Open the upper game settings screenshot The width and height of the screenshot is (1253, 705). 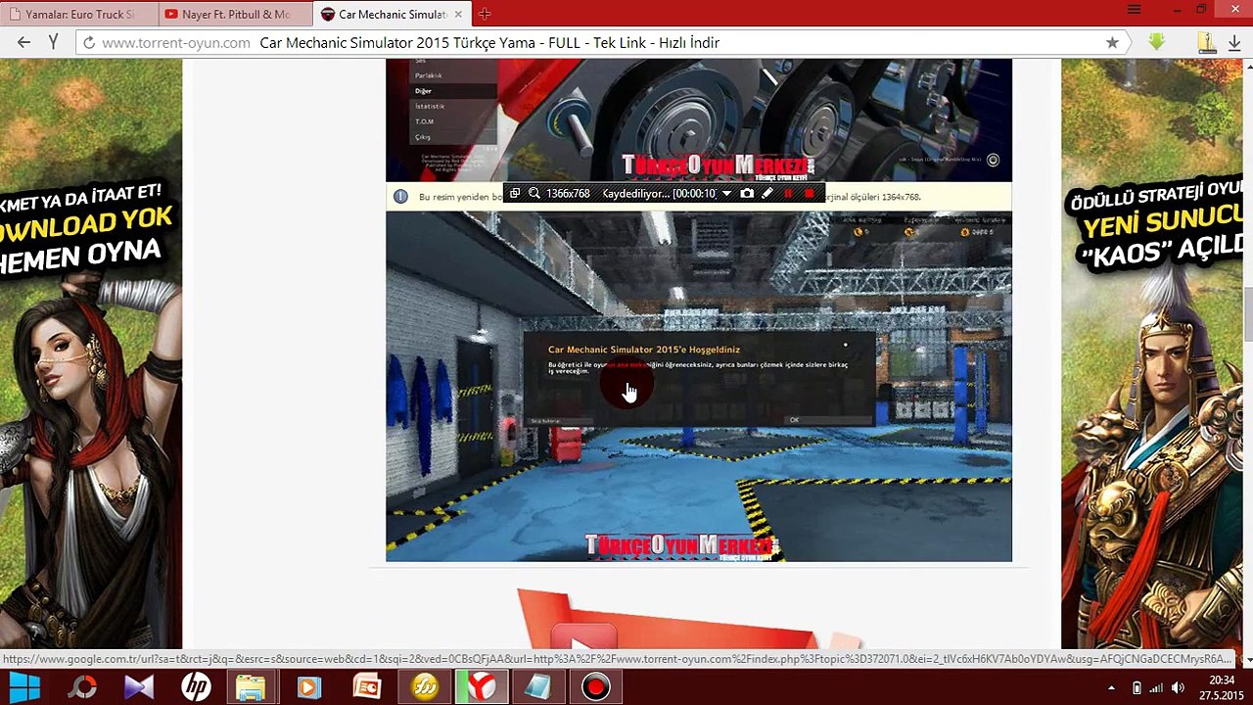pos(699,119)
